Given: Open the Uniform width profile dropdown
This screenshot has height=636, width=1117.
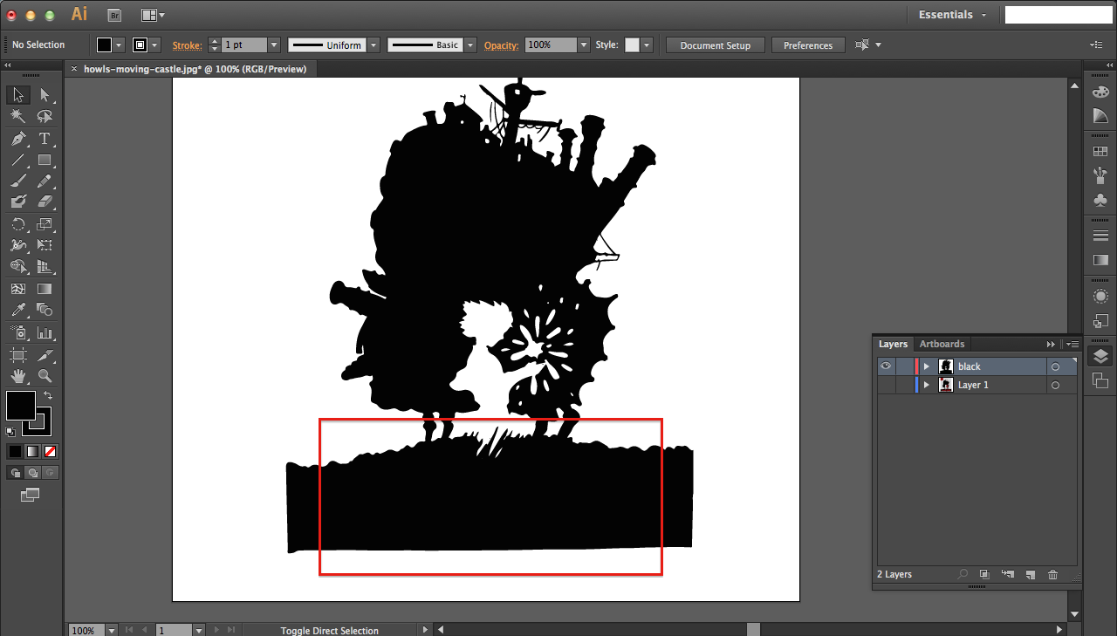Looking at the screenshot, I should point(373,44).
